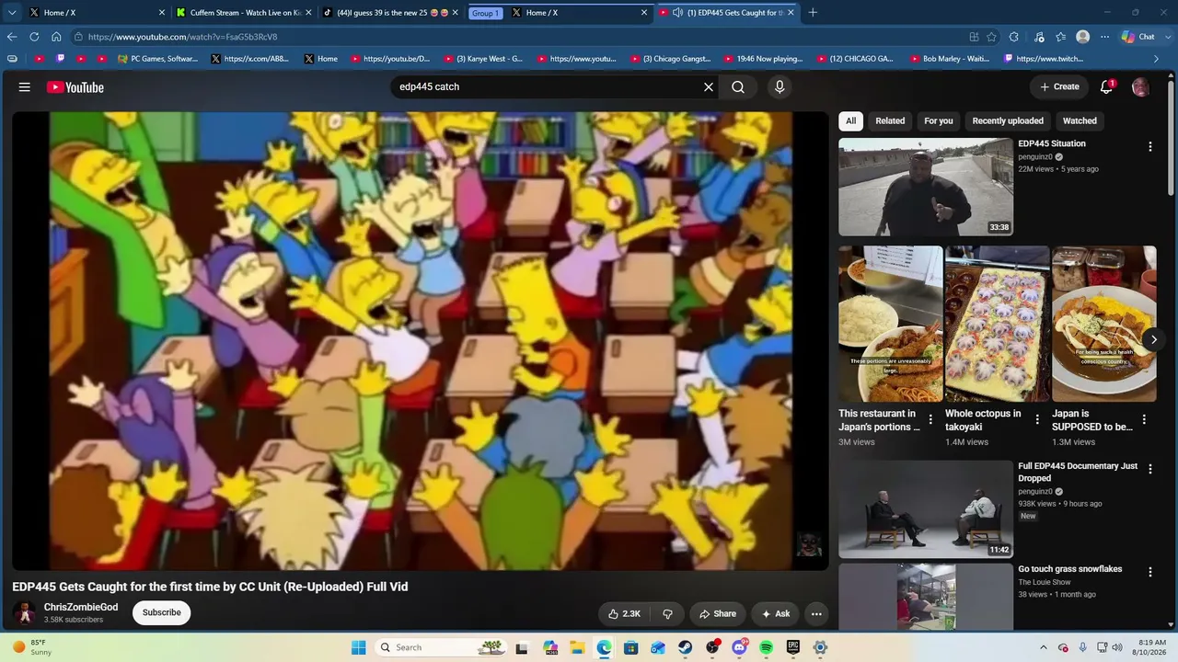The image size is (1178, 662).
Task: Open options menu for EDP445 Situation video
Action: pos(1149,147)
